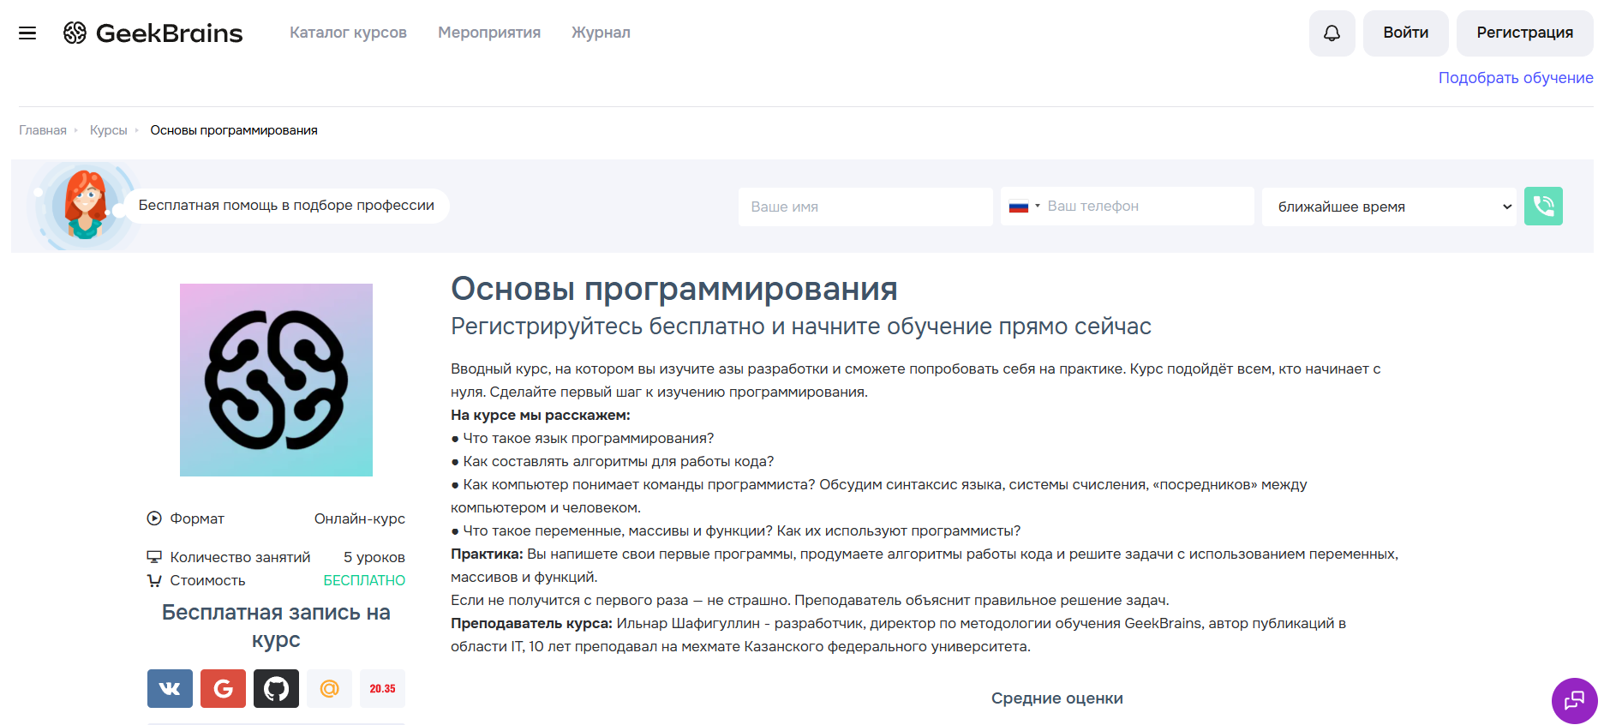Open the Russian flag country selector
1610x725 pixels.
[x=1024, y=207]
